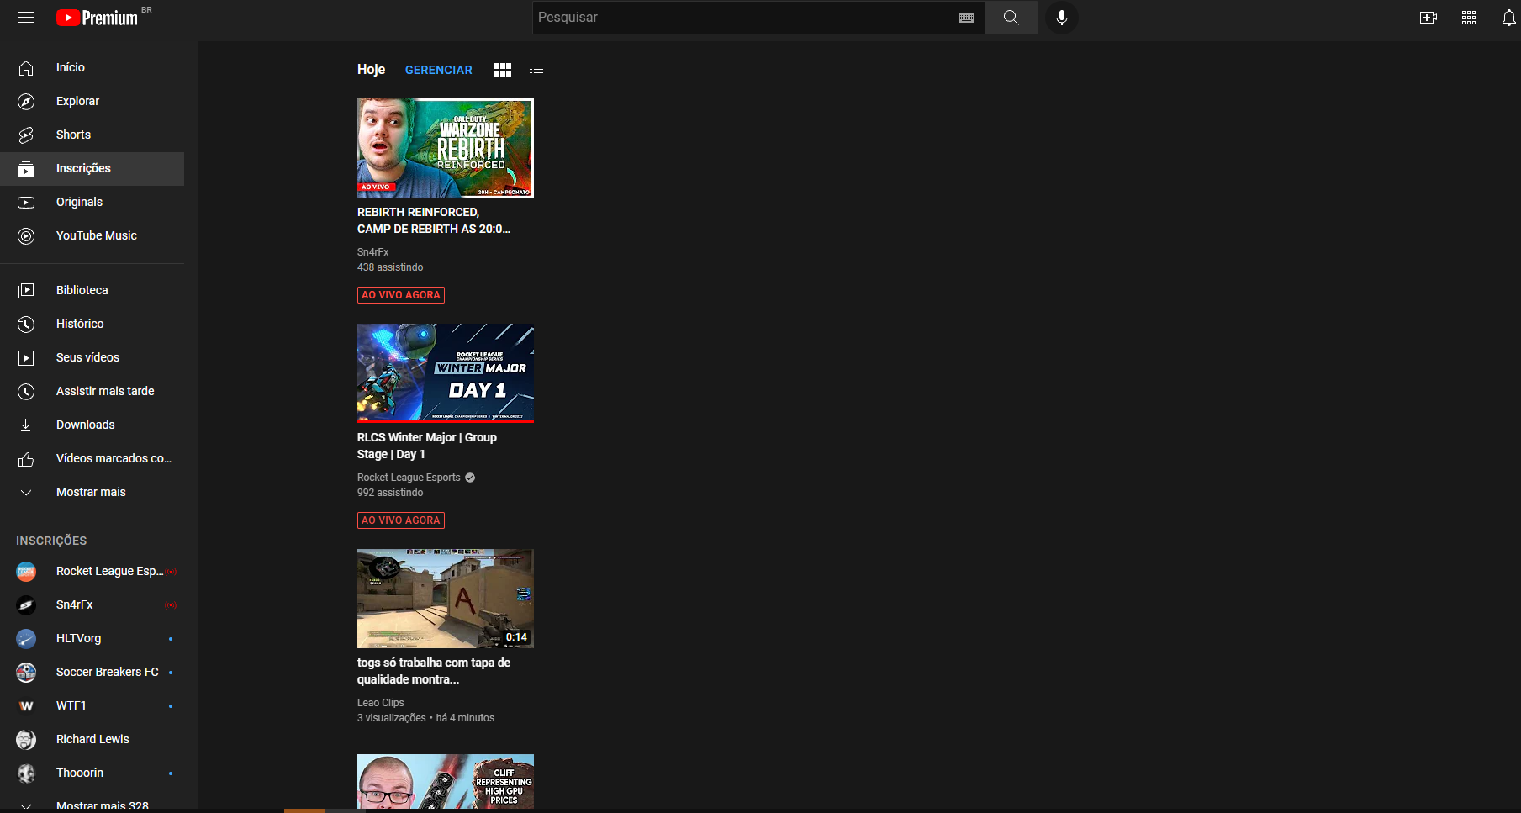
Task: Click INSCRIÇÕES section header
Action: click(x=51, y=541)
